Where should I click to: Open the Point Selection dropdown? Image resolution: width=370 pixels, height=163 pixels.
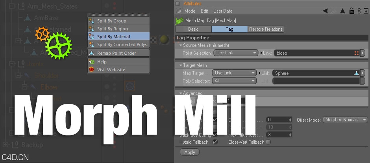(x=236, y=53)
